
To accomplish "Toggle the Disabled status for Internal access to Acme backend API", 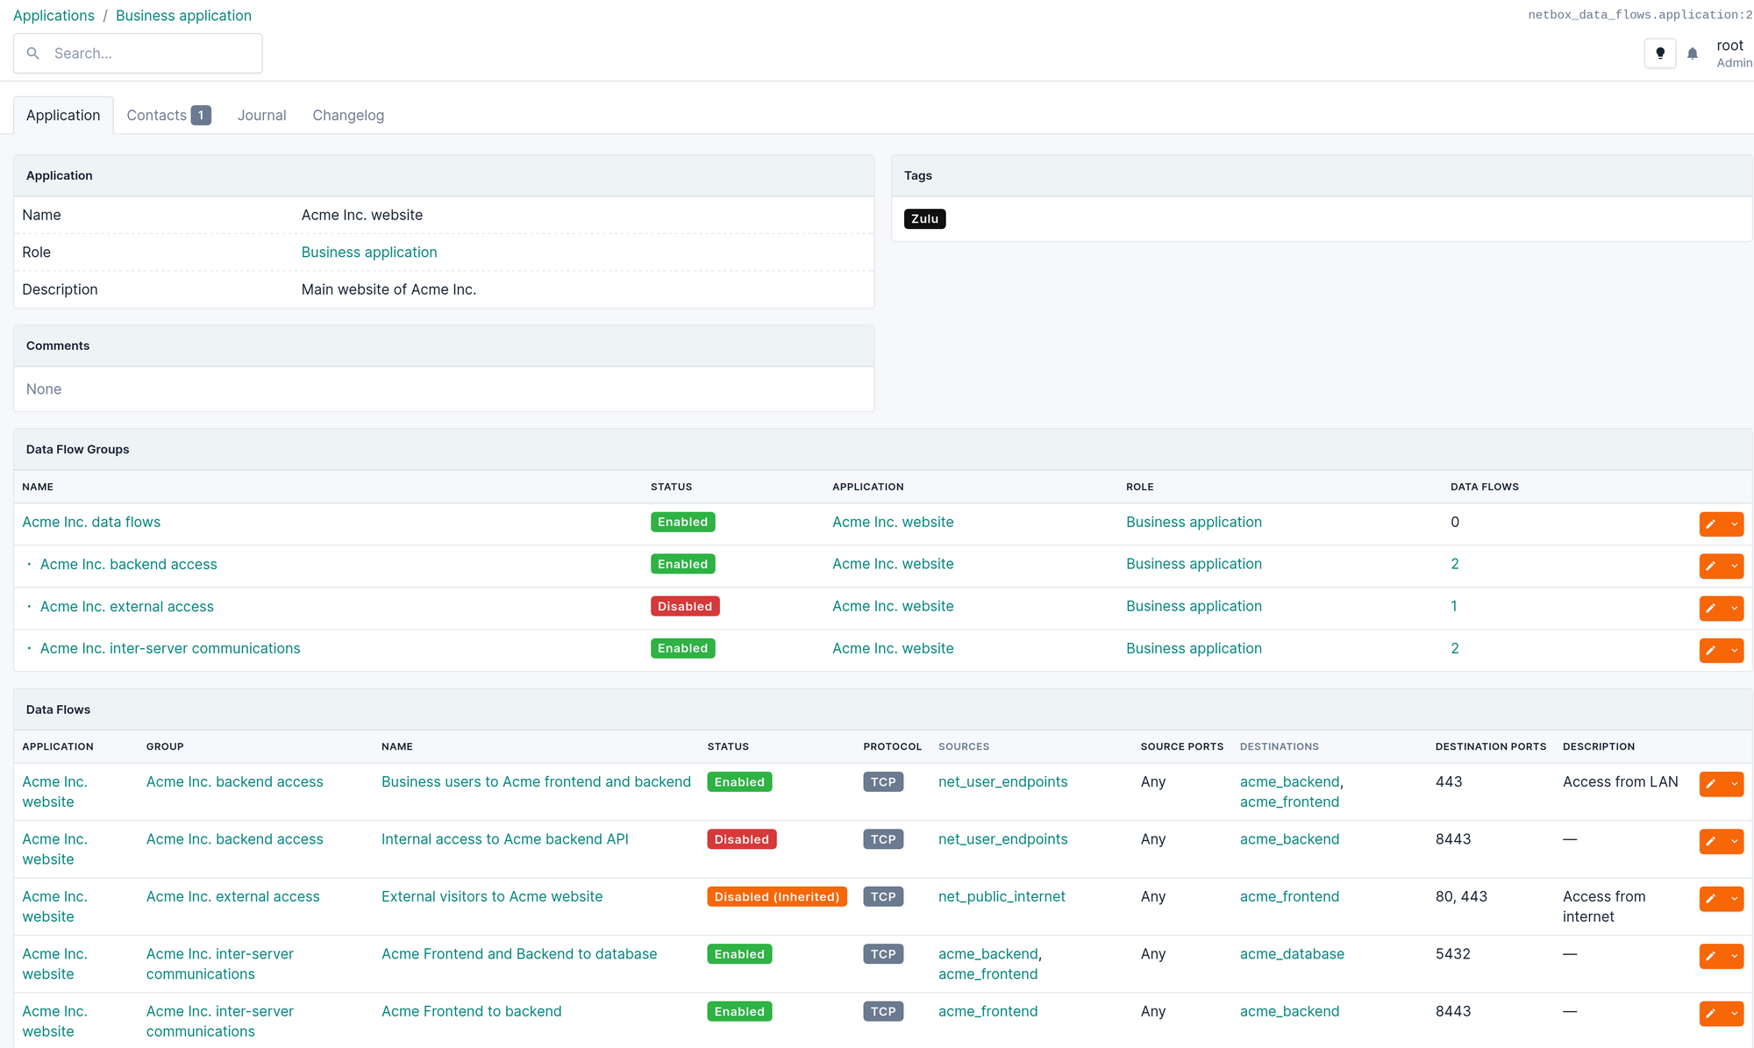I will click(x=741, y=838).
